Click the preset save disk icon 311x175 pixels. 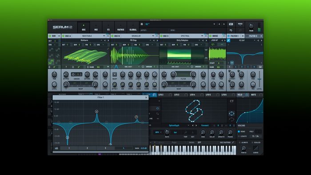click(142, 24)
